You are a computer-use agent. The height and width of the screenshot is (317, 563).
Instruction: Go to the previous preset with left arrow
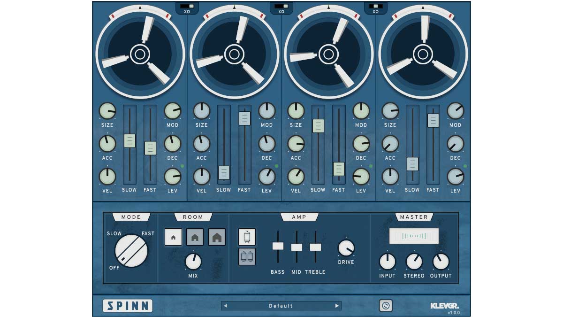(225, 306)
